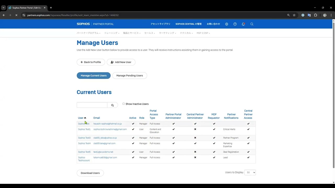The height and width of the screenshot is (188, 335).
Task: Click email hayashi-sophos@hotmail.co.jp
Action: (108, 124)
